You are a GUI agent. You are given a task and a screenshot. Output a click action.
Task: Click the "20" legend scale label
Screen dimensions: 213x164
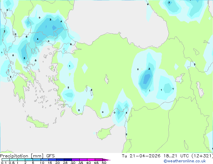point(57,163)
